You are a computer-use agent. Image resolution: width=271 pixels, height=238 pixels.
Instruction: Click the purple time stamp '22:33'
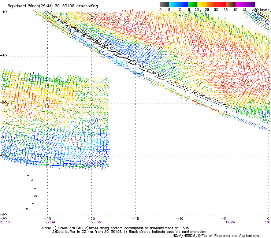[5, 222]
